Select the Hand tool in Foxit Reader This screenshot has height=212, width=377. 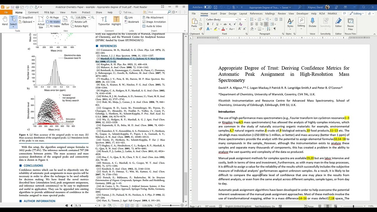pyautogui.click(x=5, y=21)
